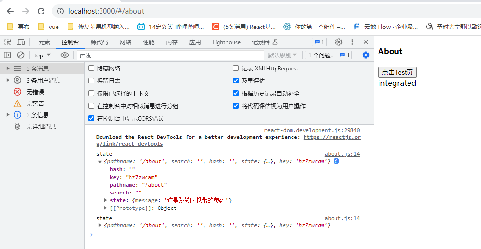This screenshot has height=249, width=481.
Task: Disable 根据历史记录自动补全 checkbox
Action: pos(236,94)
